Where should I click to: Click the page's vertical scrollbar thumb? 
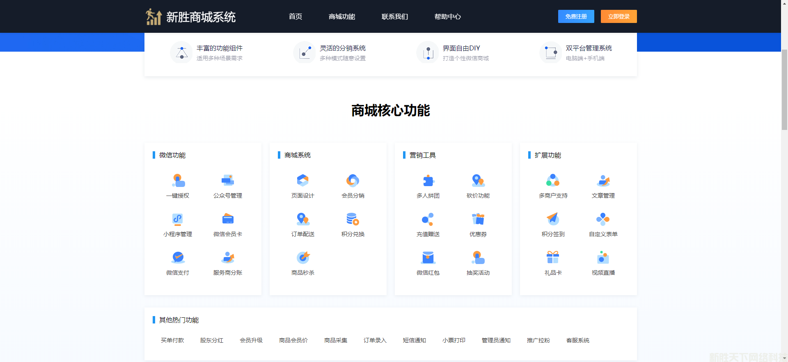(x=784, y=89)
